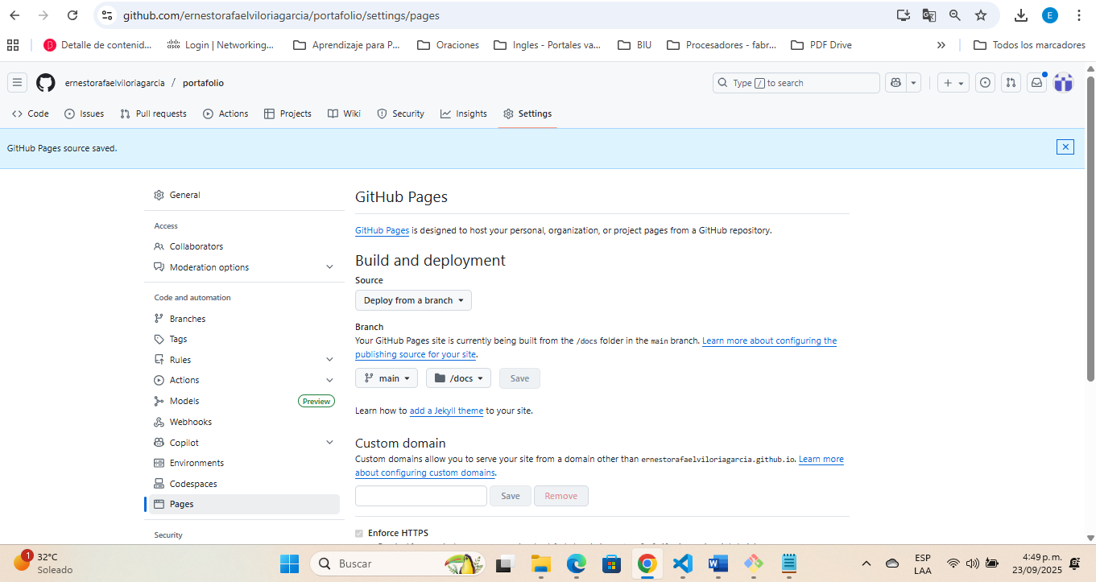Open Visual Studio Code from the taskbar
The width and height of the screenshot is (1096, 582).
tap(682, 563)
